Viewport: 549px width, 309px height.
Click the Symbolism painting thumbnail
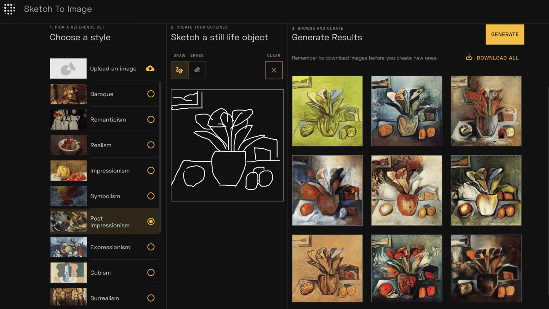(69, 196)
